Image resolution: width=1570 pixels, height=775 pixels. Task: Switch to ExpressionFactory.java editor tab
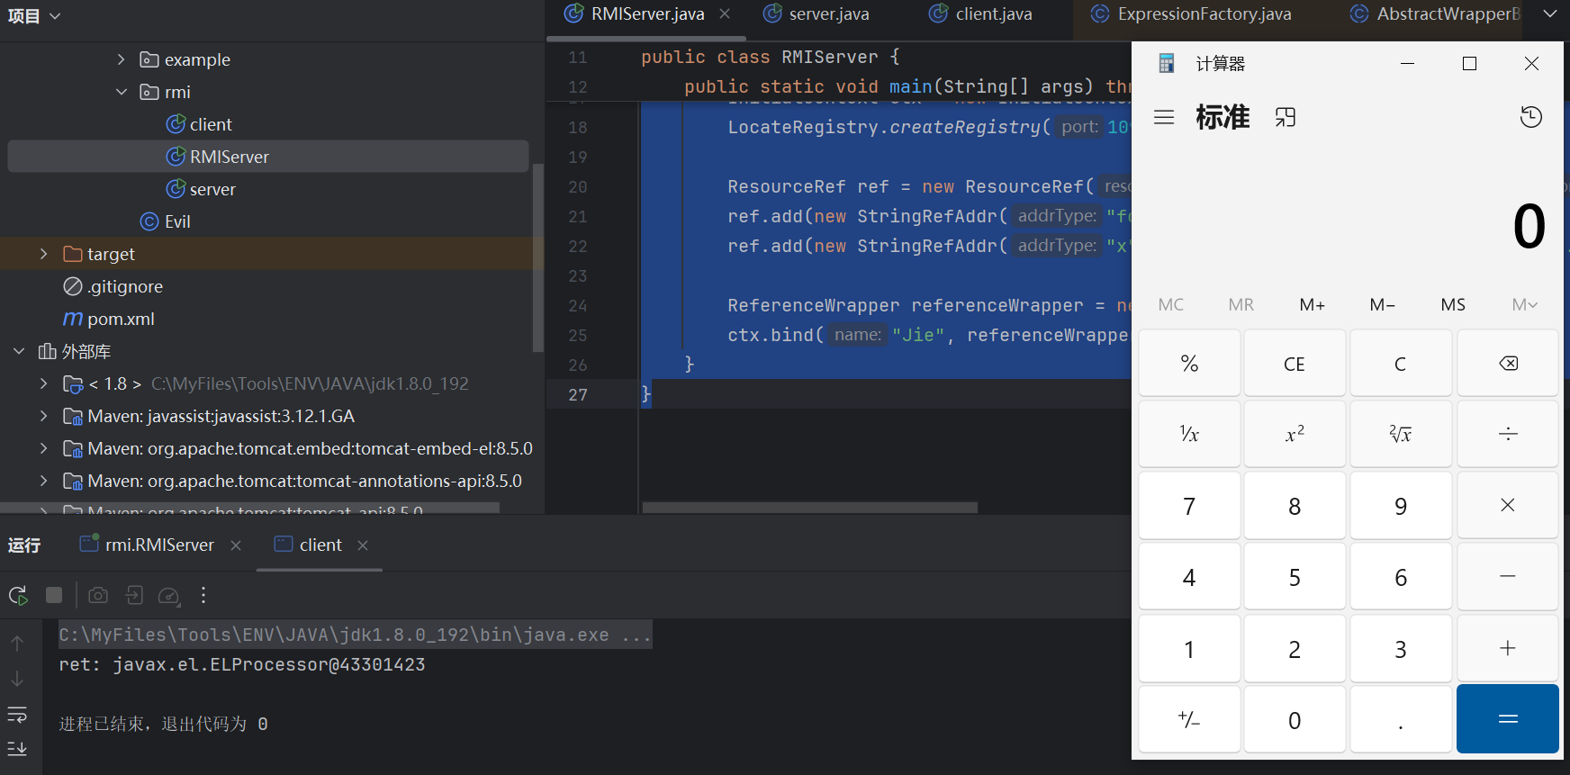tap(1191, 14)
